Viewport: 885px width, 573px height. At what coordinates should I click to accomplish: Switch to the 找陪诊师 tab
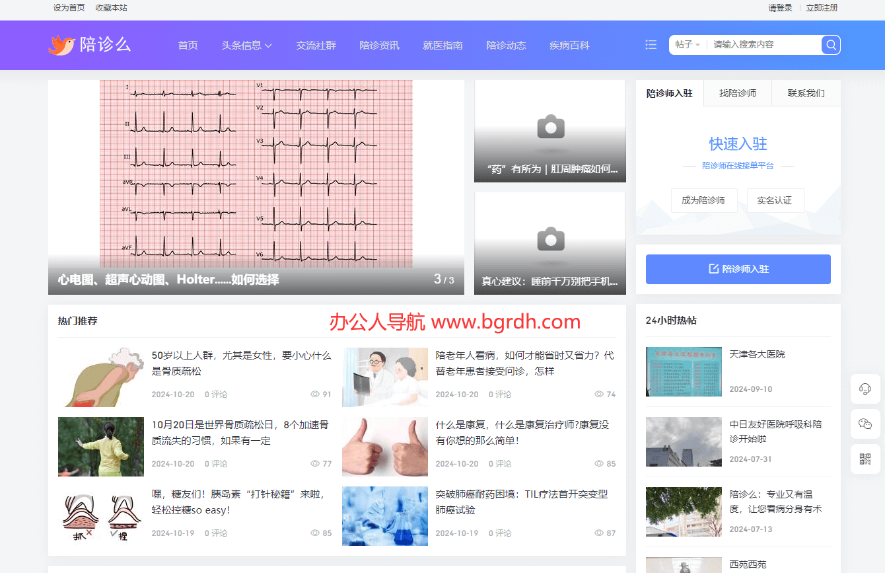(738, 93)
